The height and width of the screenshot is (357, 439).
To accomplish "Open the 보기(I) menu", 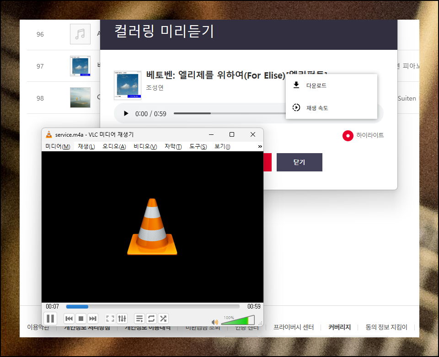I will click(222, 146).
